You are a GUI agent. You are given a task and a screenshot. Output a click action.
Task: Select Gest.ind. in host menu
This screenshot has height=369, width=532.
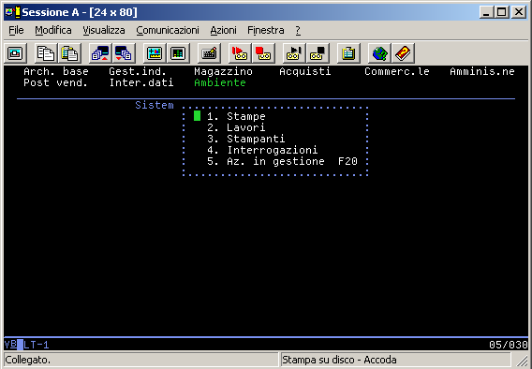coord(138,71)
